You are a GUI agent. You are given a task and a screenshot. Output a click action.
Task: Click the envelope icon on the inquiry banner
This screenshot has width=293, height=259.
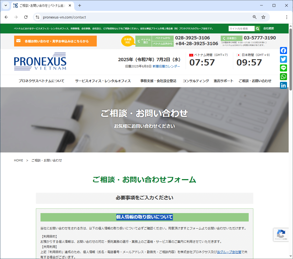19,41
